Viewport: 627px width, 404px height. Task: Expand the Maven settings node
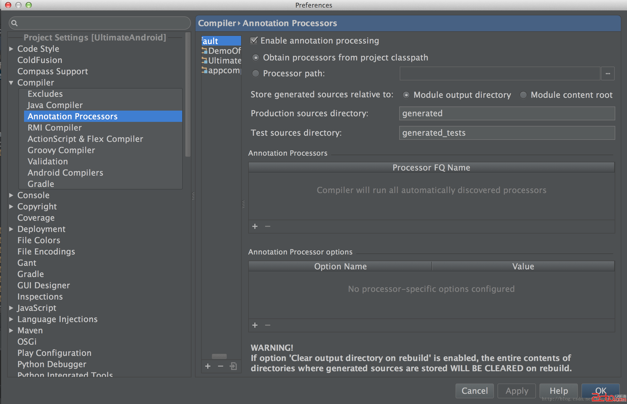click(x=11, y=330)
